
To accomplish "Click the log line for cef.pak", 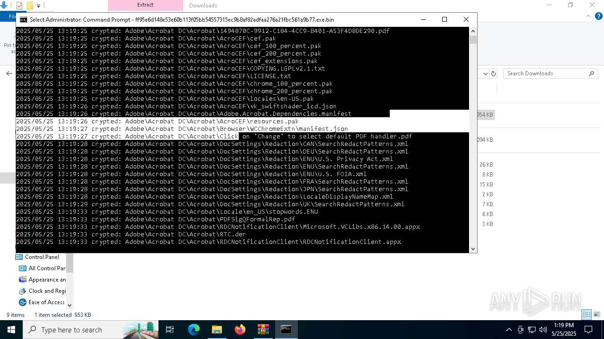I will click(146, 39).
